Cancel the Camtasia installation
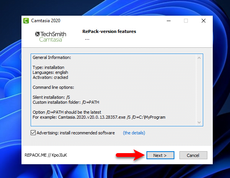 [193, 155]
